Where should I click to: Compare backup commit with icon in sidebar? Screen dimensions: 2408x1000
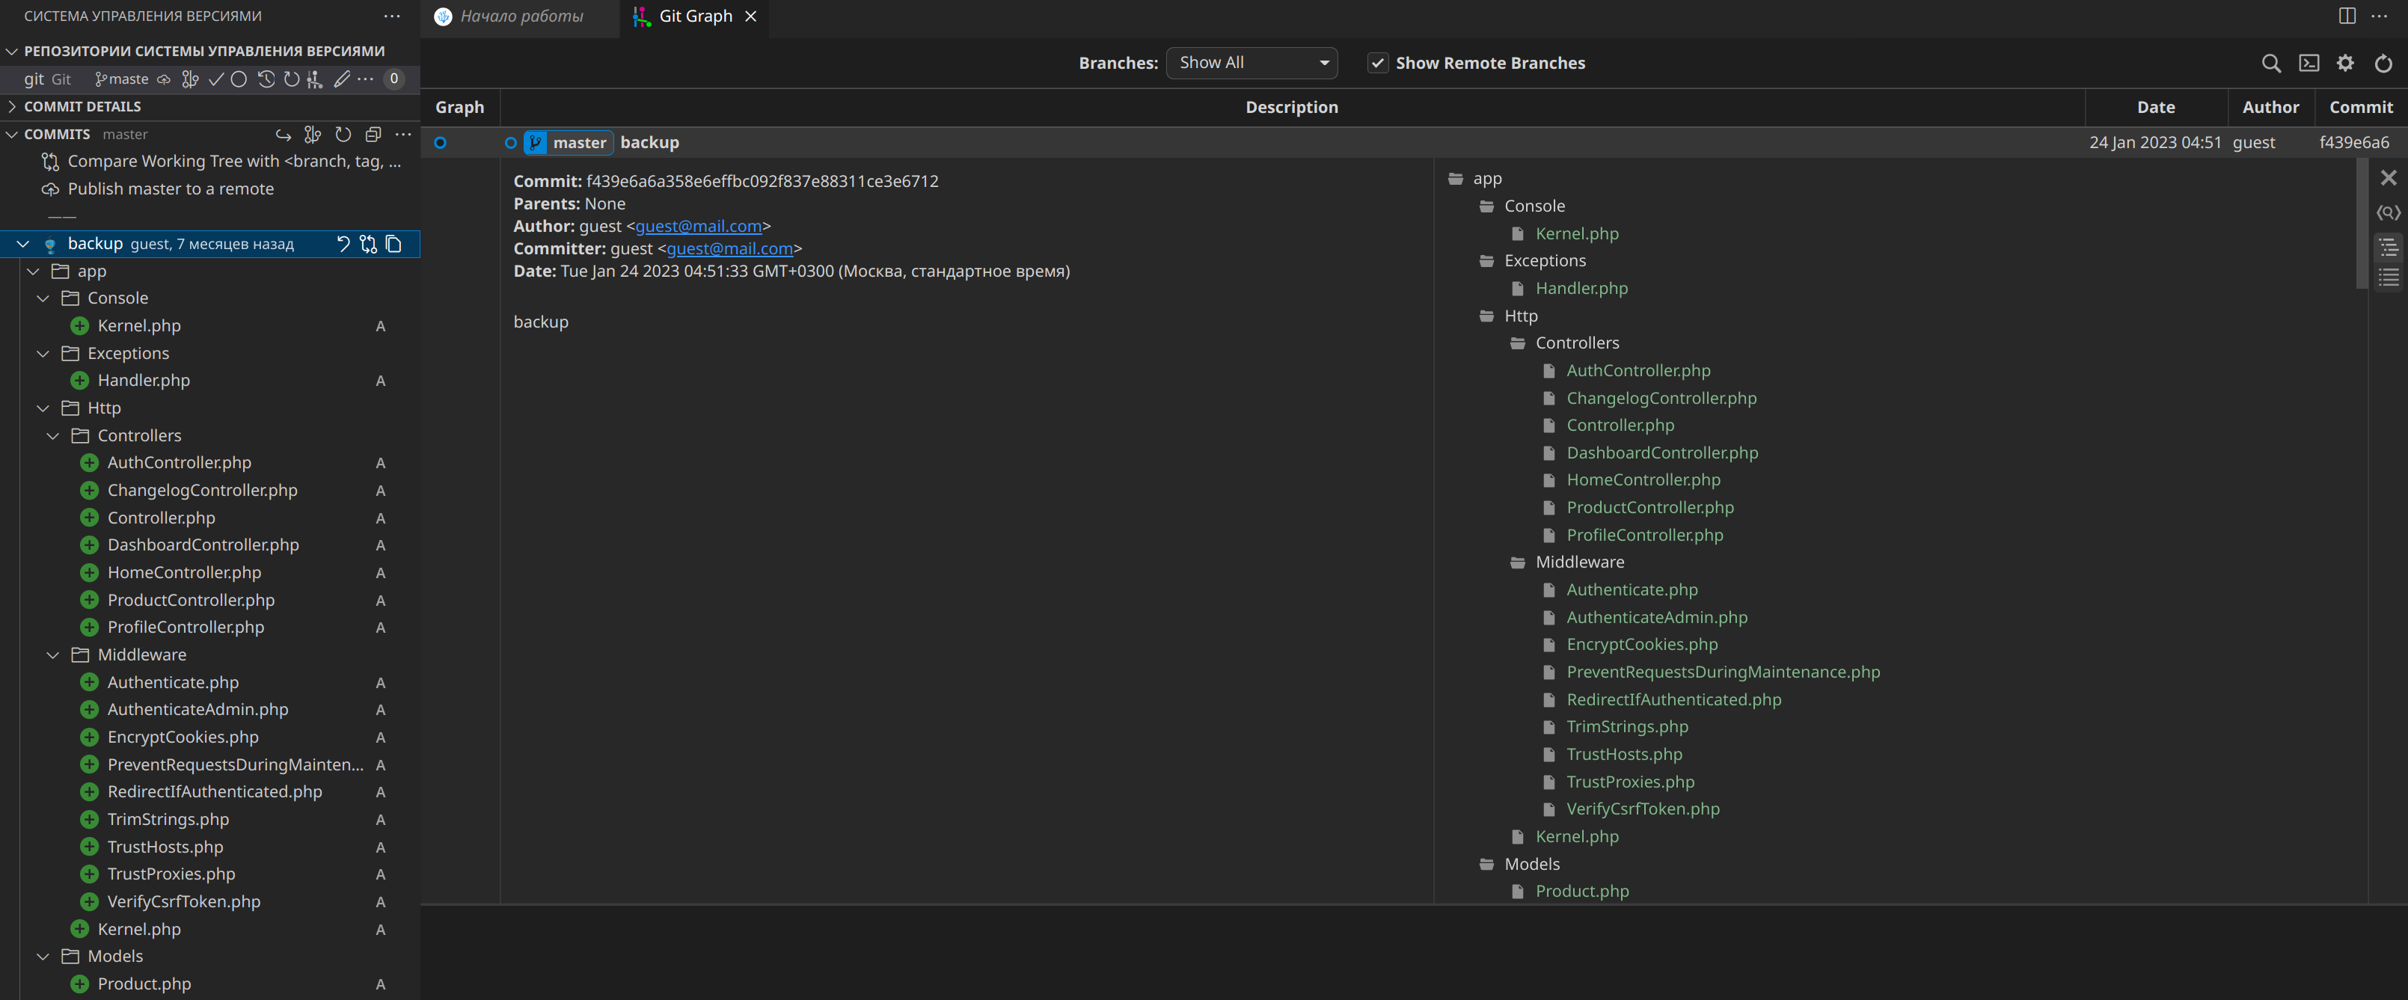click(x=368, y=244)
